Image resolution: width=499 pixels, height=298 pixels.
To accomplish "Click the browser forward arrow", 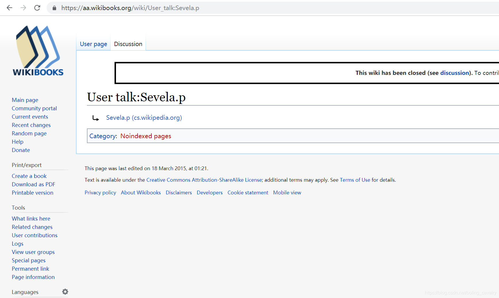I will 23,8.
